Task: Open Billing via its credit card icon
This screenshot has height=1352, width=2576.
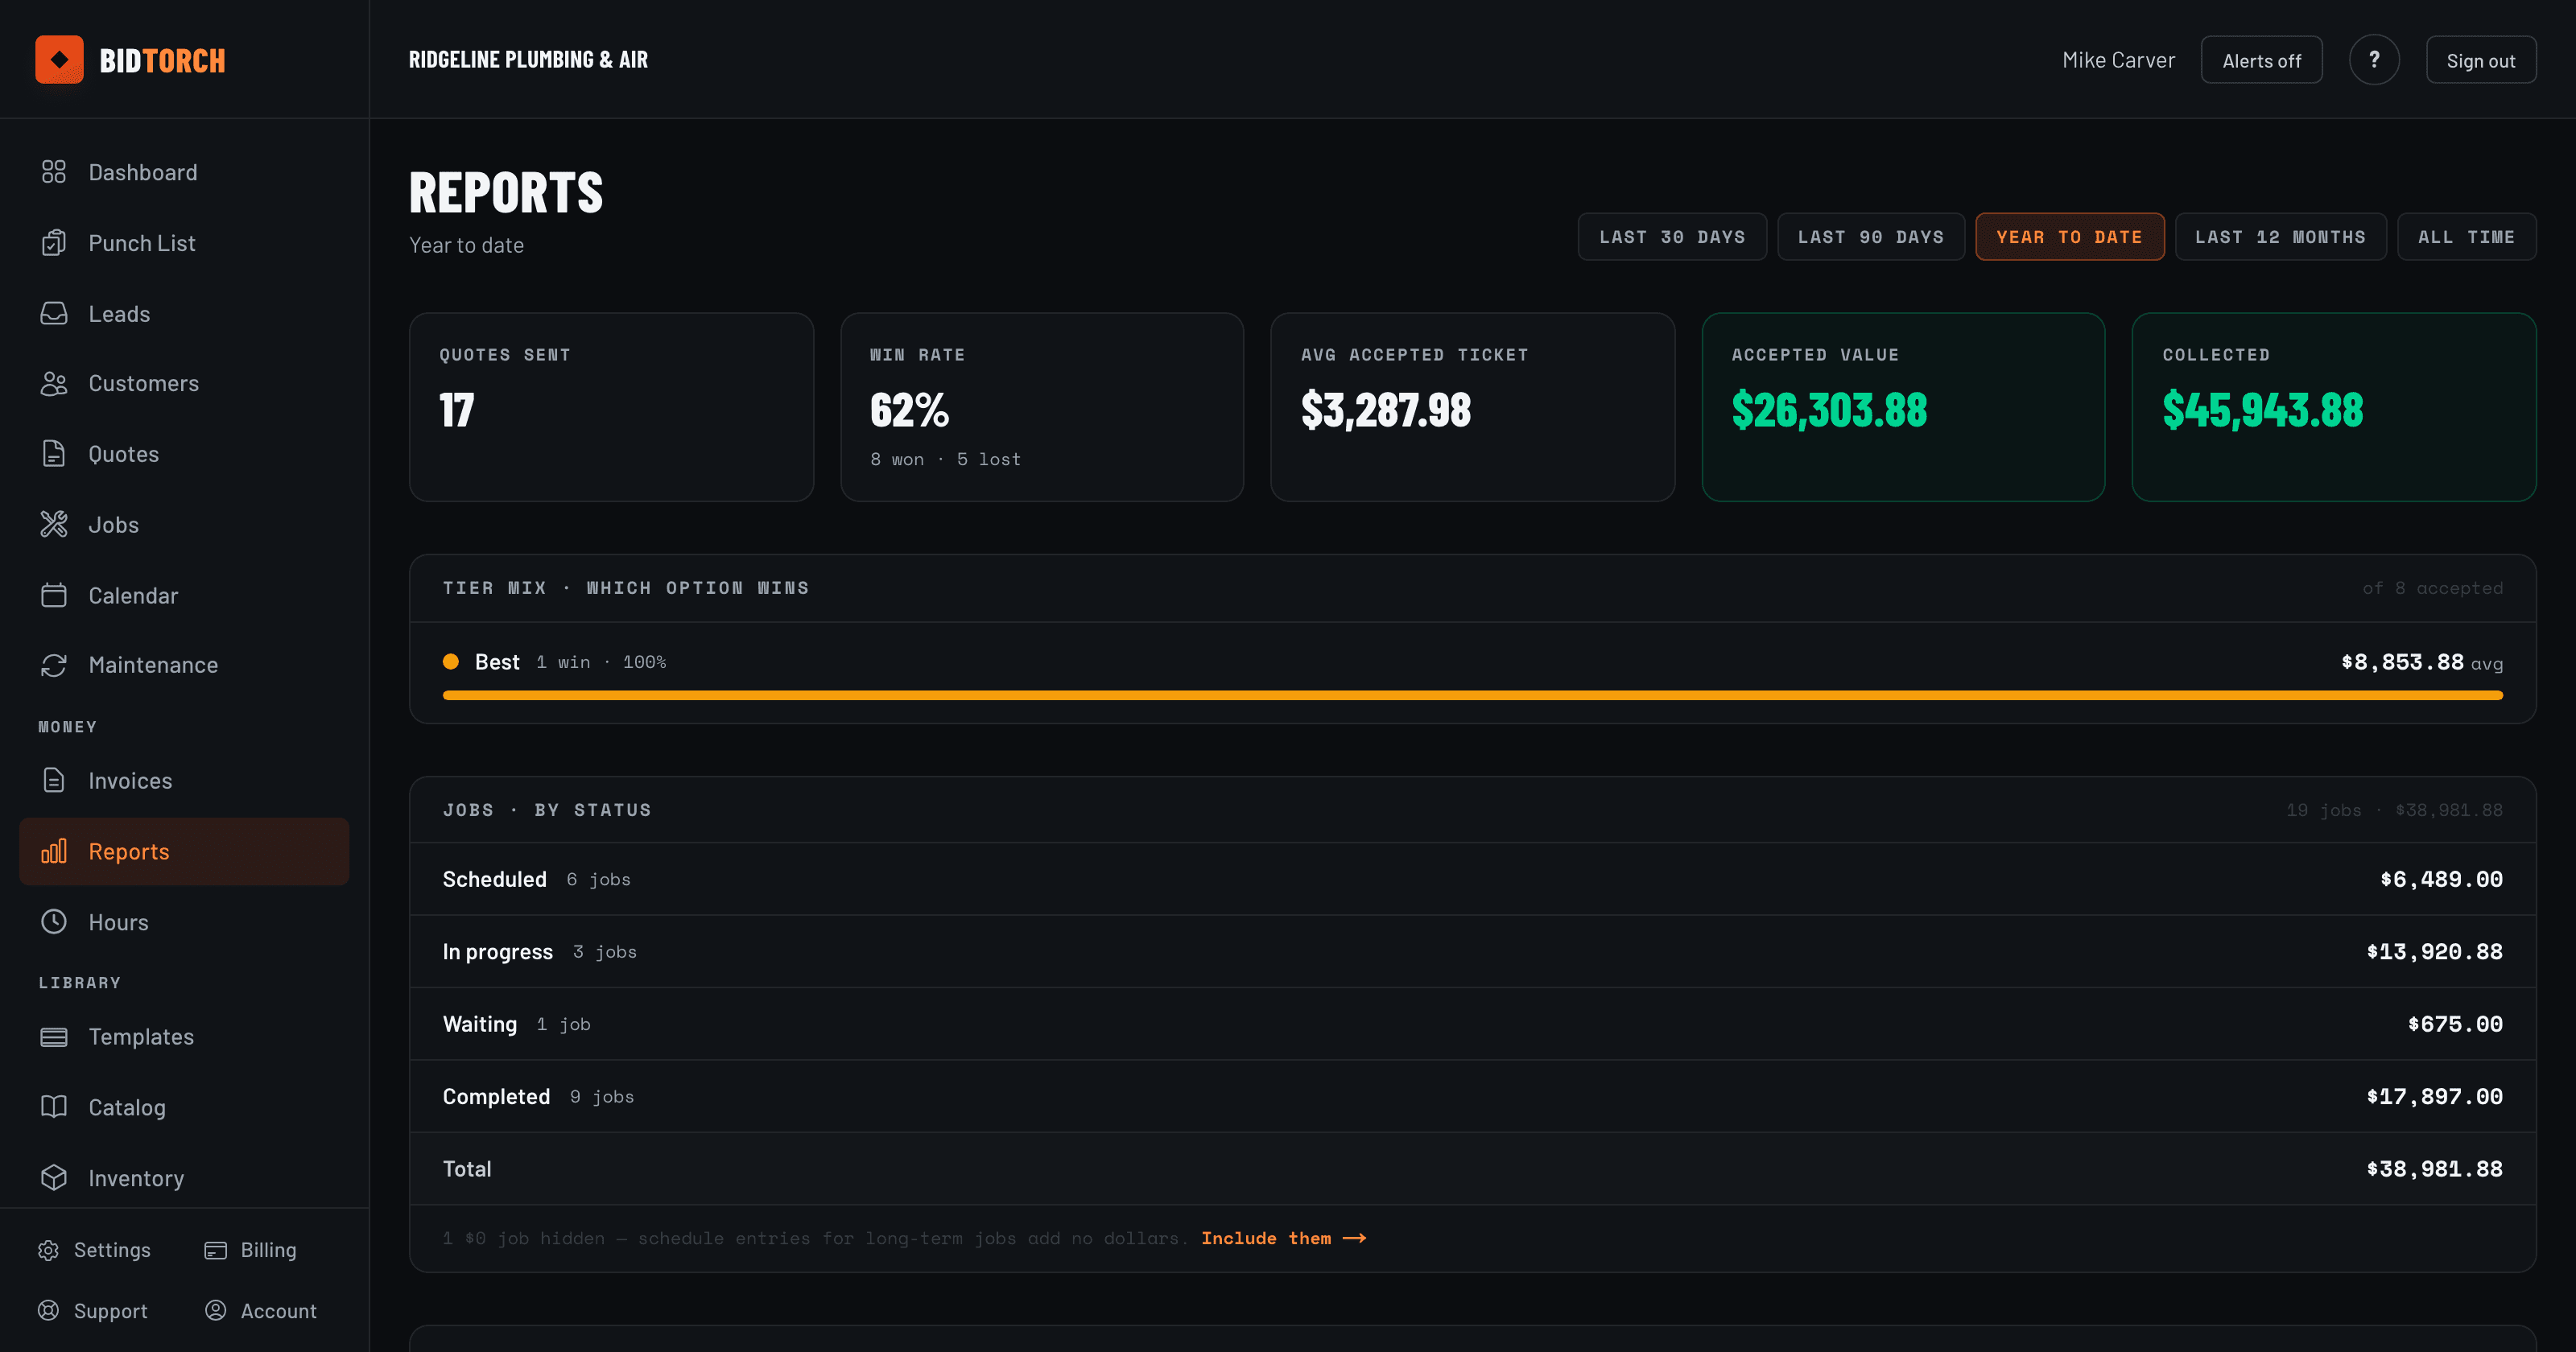Action: [215, 1250]
